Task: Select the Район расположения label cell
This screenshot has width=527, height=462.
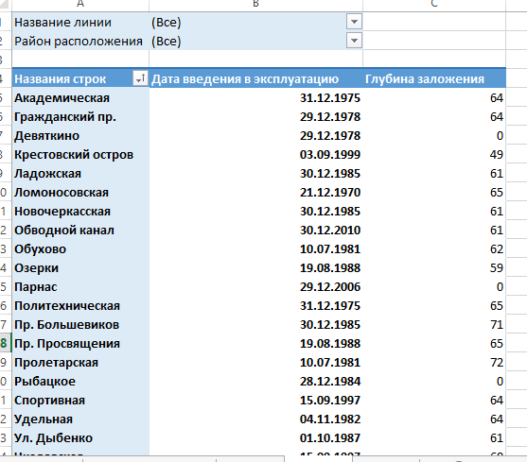Action: (x=80, y=41)
